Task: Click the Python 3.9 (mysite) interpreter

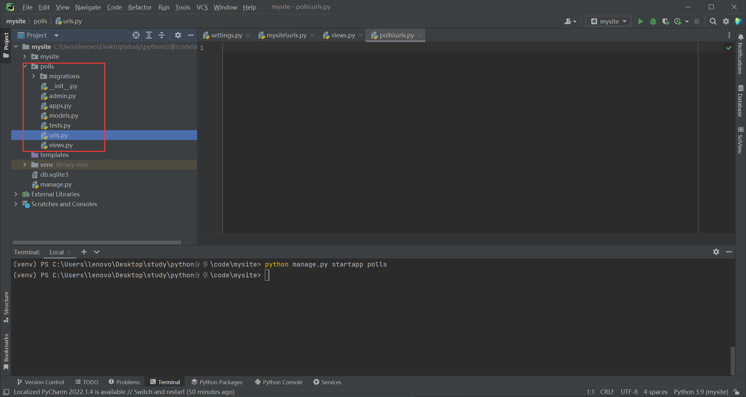Action: tap(701, 392)
